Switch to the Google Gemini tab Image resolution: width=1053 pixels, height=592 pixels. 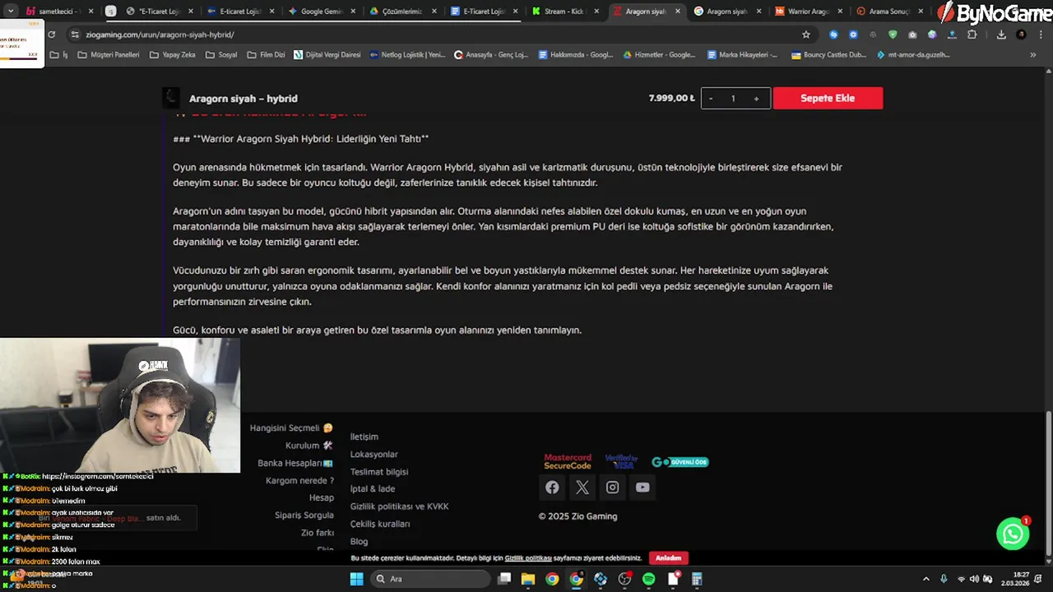click(320, 12)
